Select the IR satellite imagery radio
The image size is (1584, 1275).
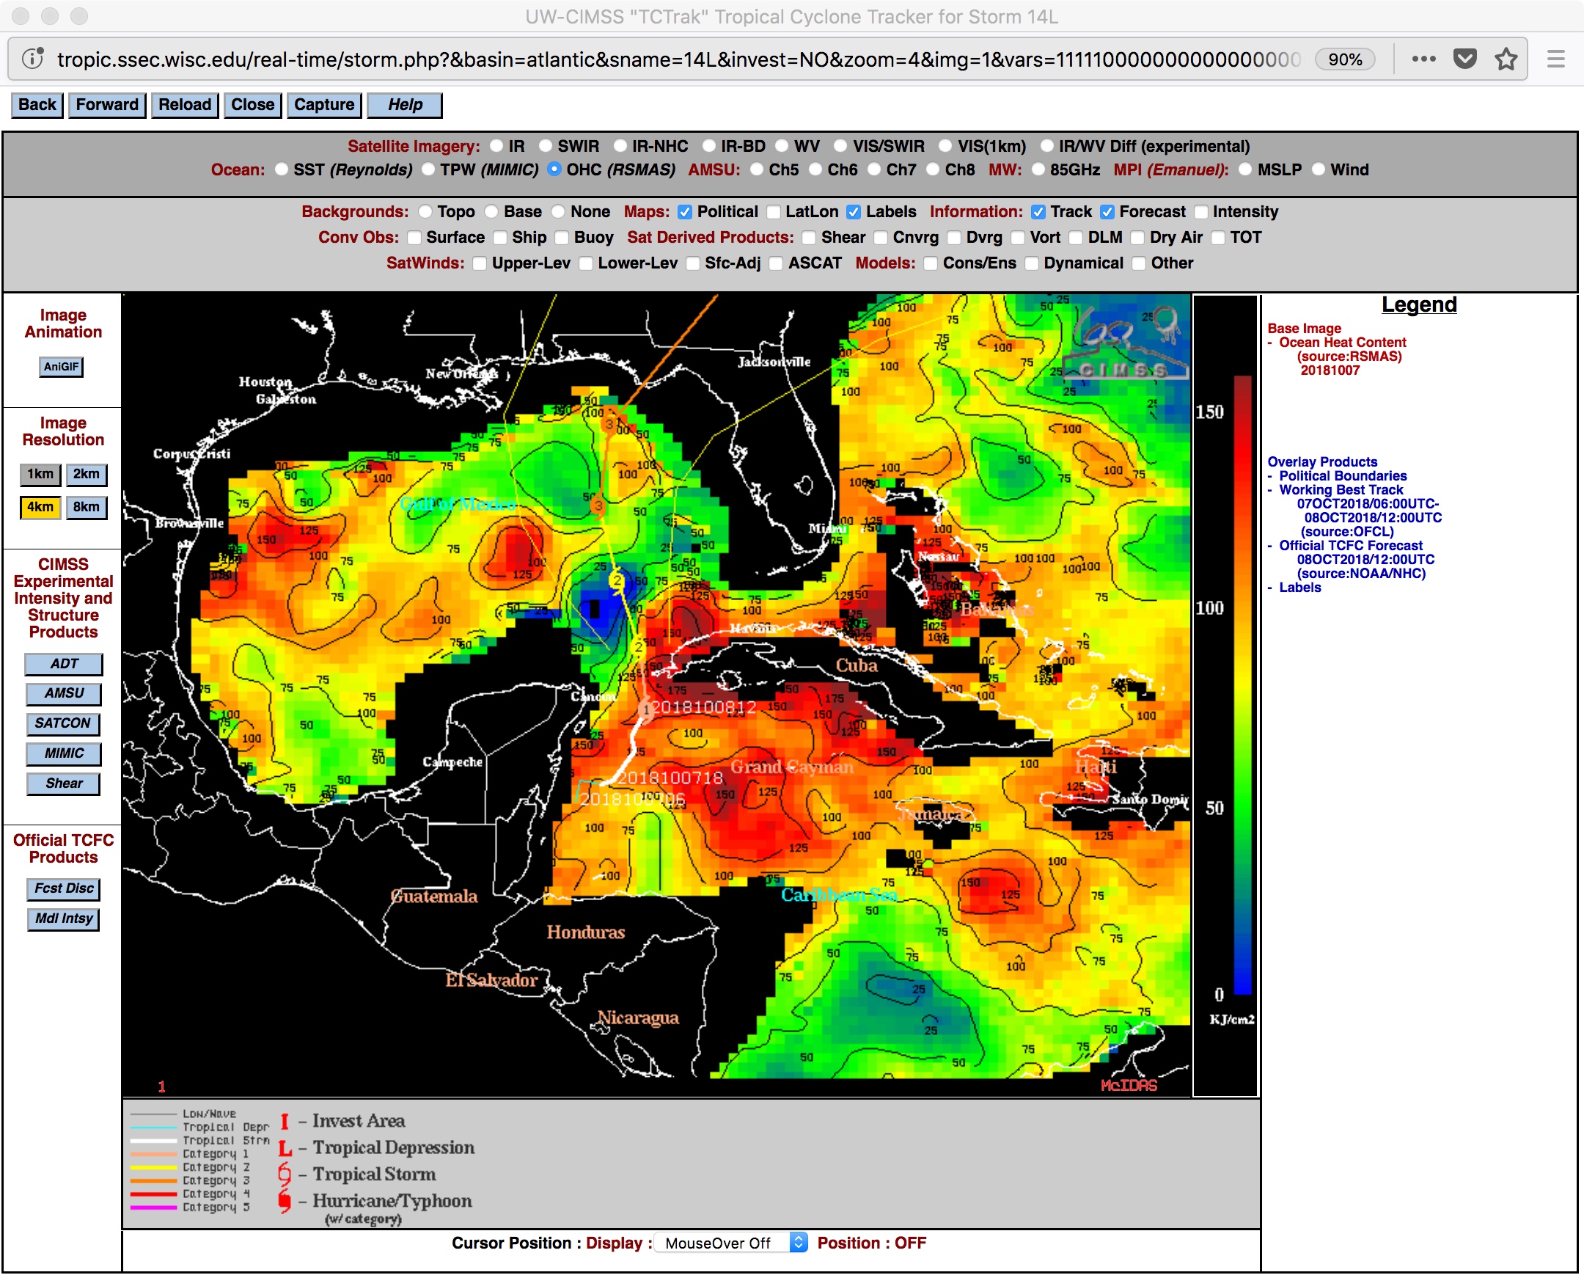tap(497, 146)
